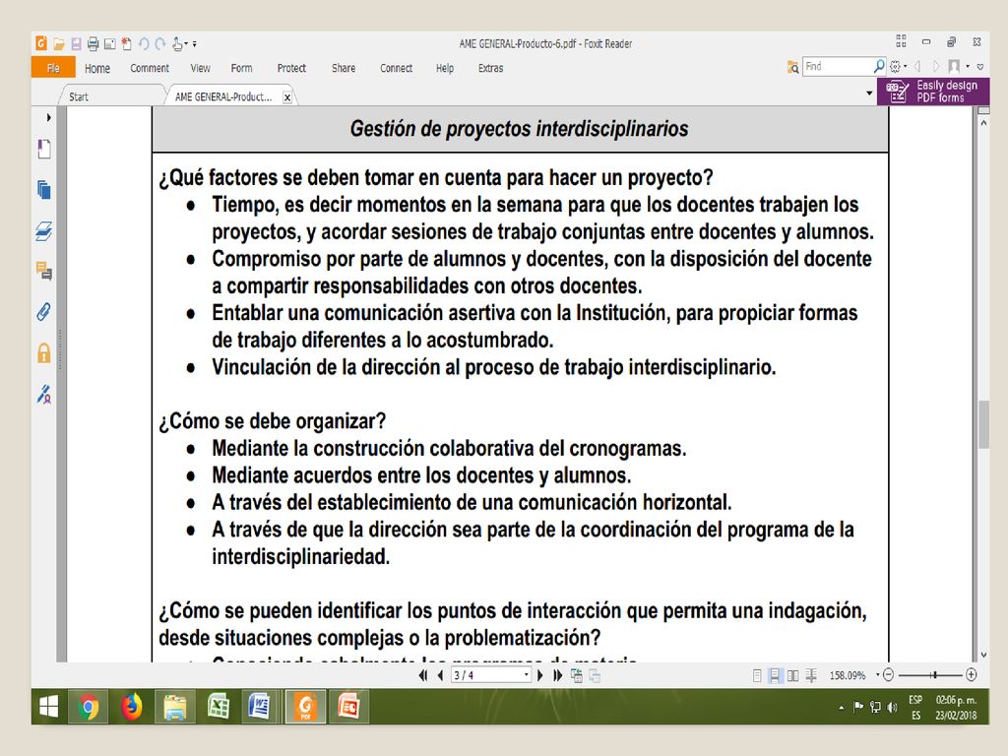Viewport: 1008px width, 756px height.
Task: Go to the next page
Action: click(540, 675)
